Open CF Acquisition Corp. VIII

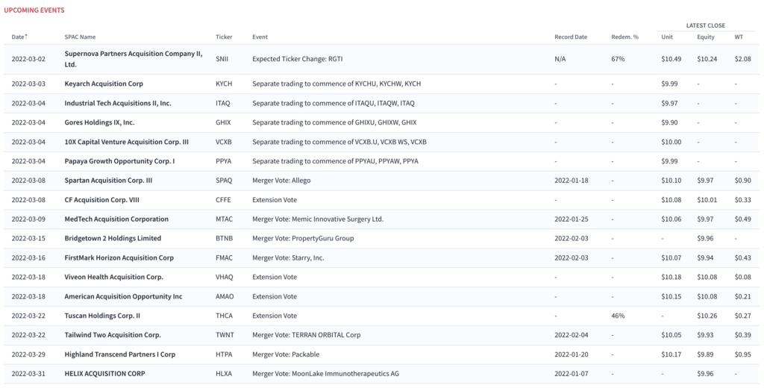pyautogui.click(x=101, y=200)
